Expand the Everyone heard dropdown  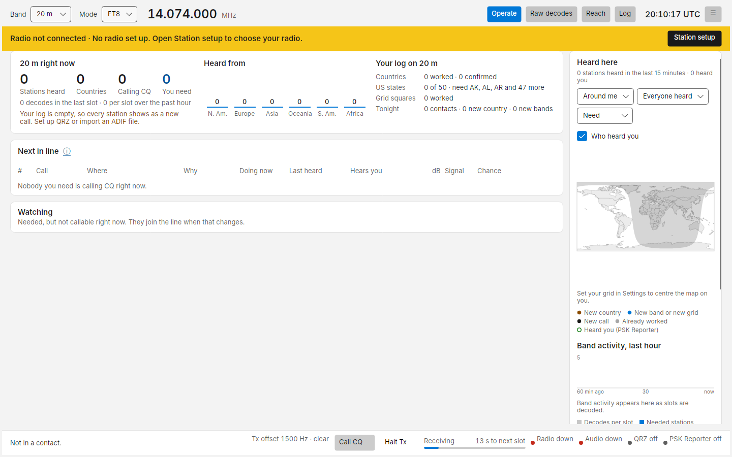click(673, 96)
